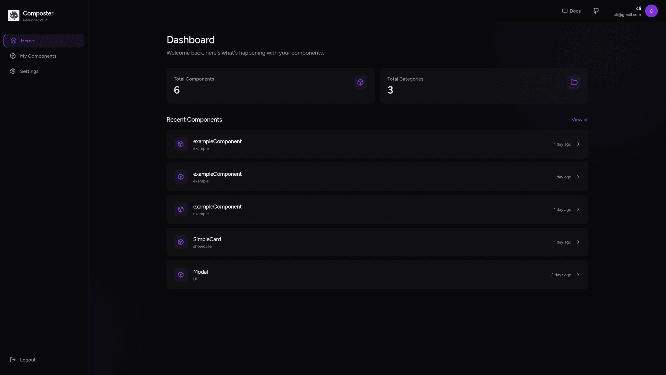Expand the Modal row chevron

point(578,275)
